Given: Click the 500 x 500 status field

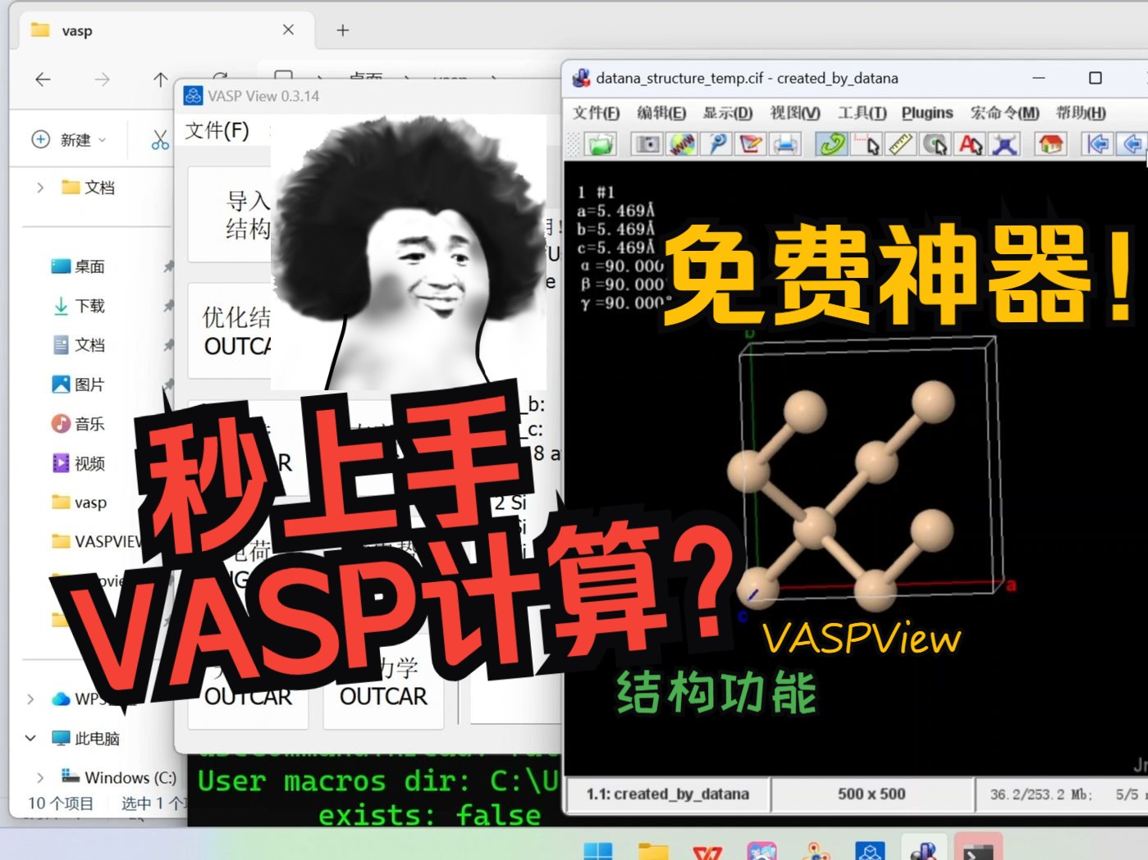Looking at the screenshot, I should click(871, 794).
